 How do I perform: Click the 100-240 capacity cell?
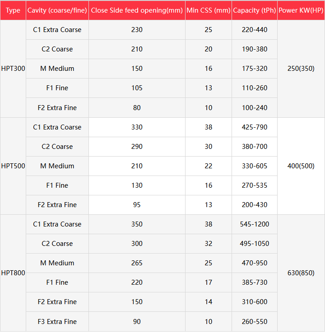(x=255, y=108)
